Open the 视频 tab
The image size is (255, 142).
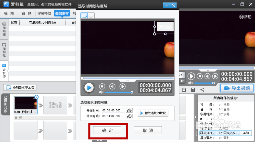tap(9, 13)
